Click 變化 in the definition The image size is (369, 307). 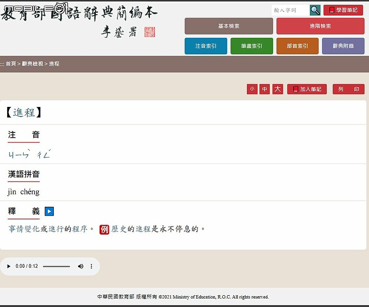click(x=32, y=229)
